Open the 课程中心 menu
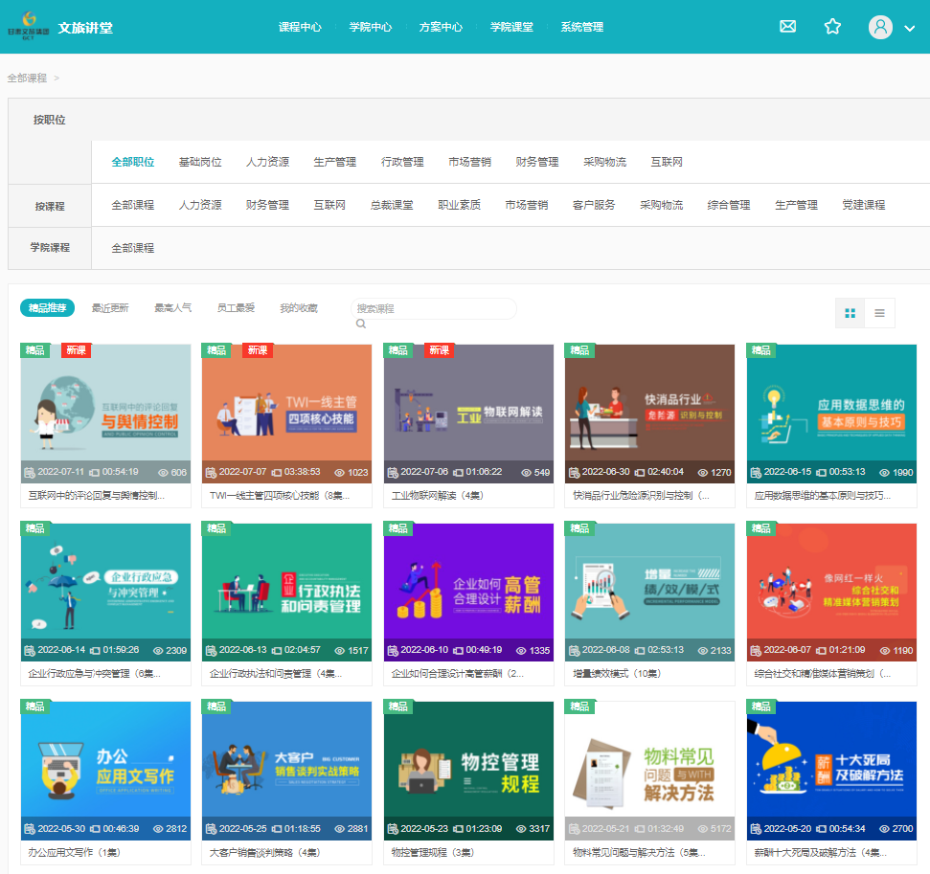The image size is (930, 874). [300, 27]
